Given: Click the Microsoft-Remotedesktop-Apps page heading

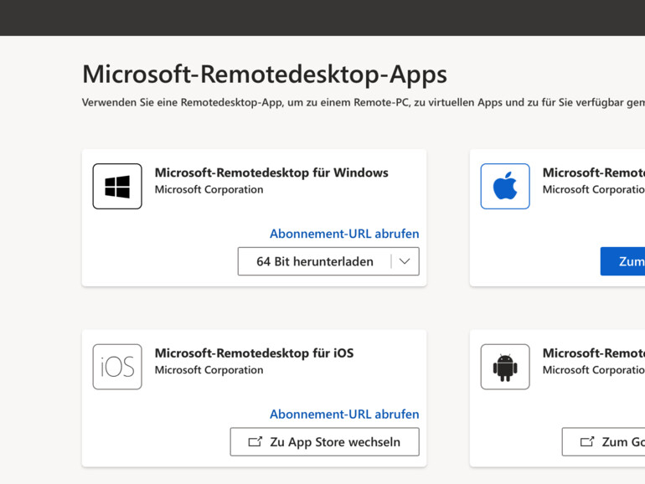Looking at the screenshot, I should coord(265,75).
